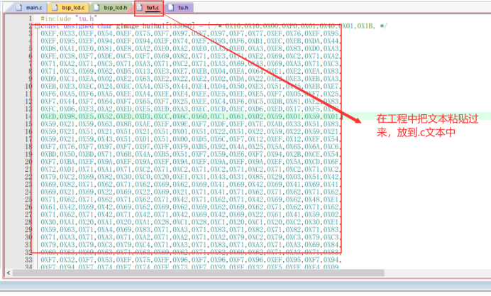Open the bsp_lcd.c tab

(69, 8)
